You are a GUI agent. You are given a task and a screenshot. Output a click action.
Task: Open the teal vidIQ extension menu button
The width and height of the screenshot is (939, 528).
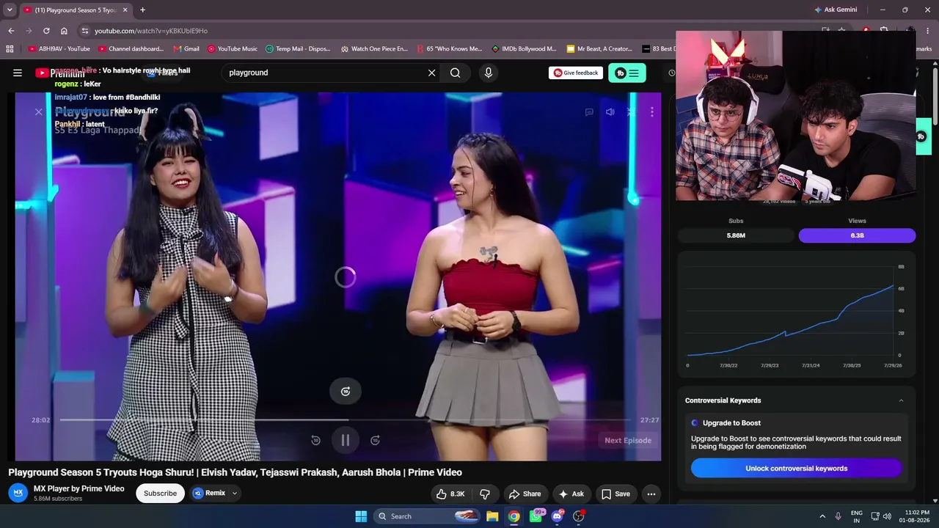coord(627,73)
